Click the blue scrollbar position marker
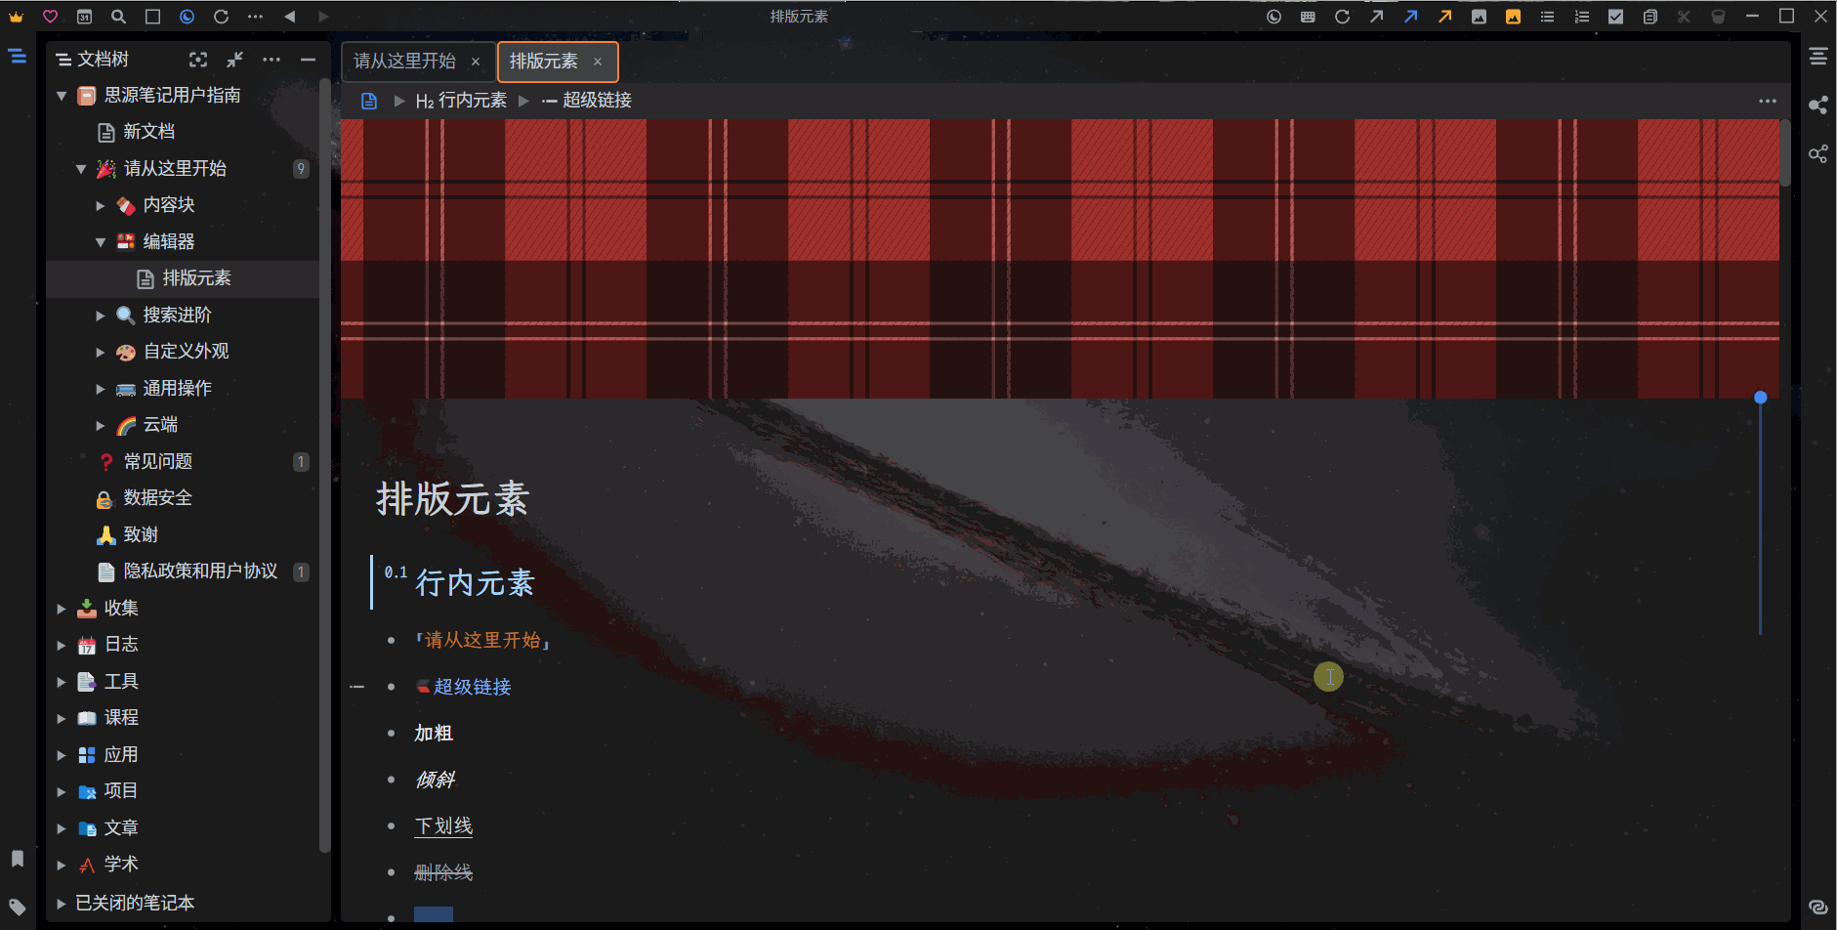The height and width of the screenshot is (930, 1837). point(1761,397)
